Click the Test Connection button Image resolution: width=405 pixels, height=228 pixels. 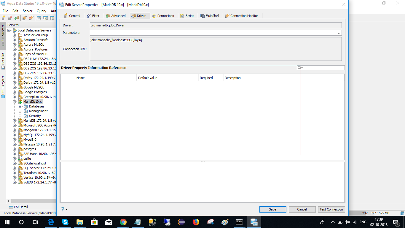coord(331,209)
